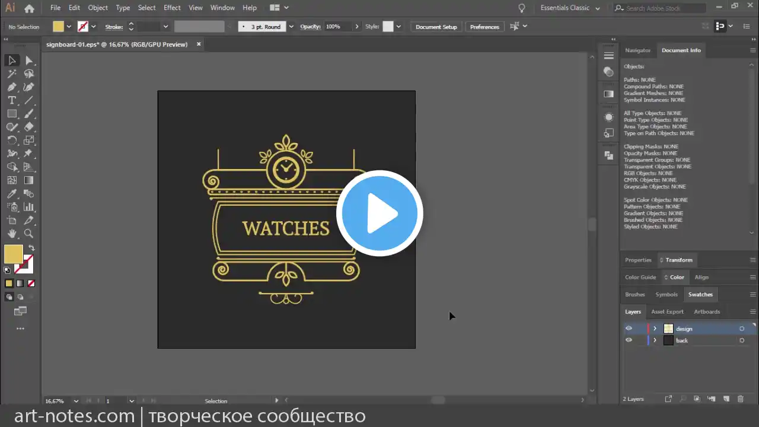Click target circle of design layer
The image size is (759, 427).
coord(742,329)
